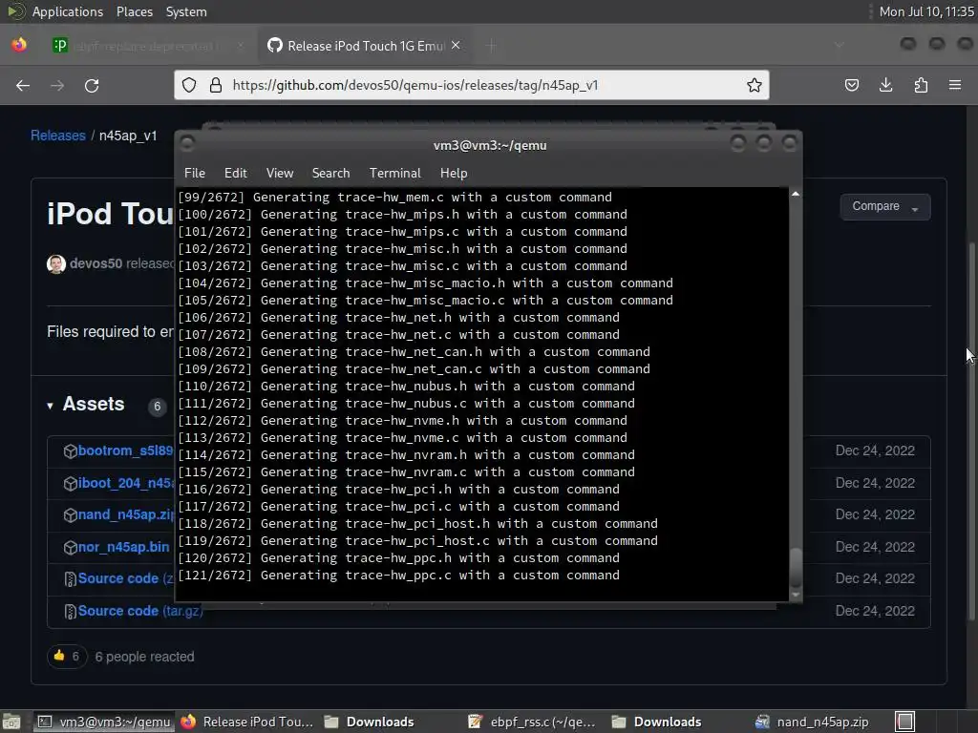Open terminal Terminal menu
Screen dimensions: 978x733
(x=394, y=174)
